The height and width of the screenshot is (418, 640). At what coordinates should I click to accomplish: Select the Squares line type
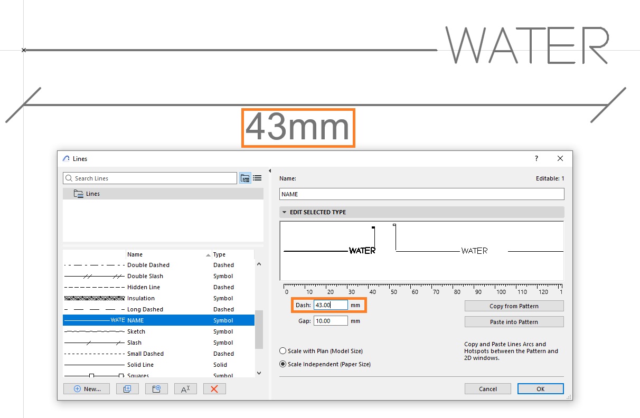(x=158, y=375)
